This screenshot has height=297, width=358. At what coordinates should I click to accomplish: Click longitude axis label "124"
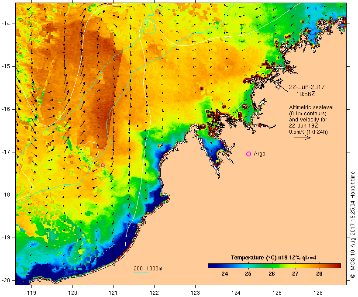pyautogui.click(x=236, y=293)
